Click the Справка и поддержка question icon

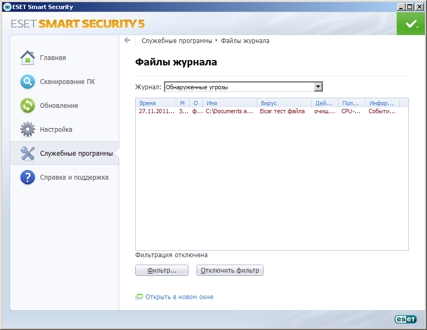pos(27,177)
